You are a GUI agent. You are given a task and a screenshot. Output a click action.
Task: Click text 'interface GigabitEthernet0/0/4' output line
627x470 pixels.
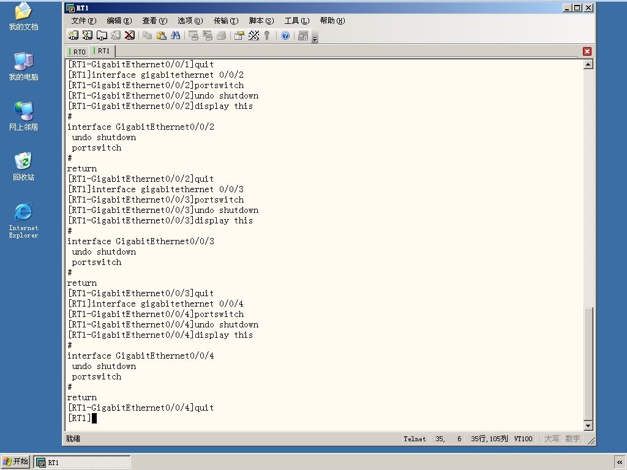[x=141, y=356]
